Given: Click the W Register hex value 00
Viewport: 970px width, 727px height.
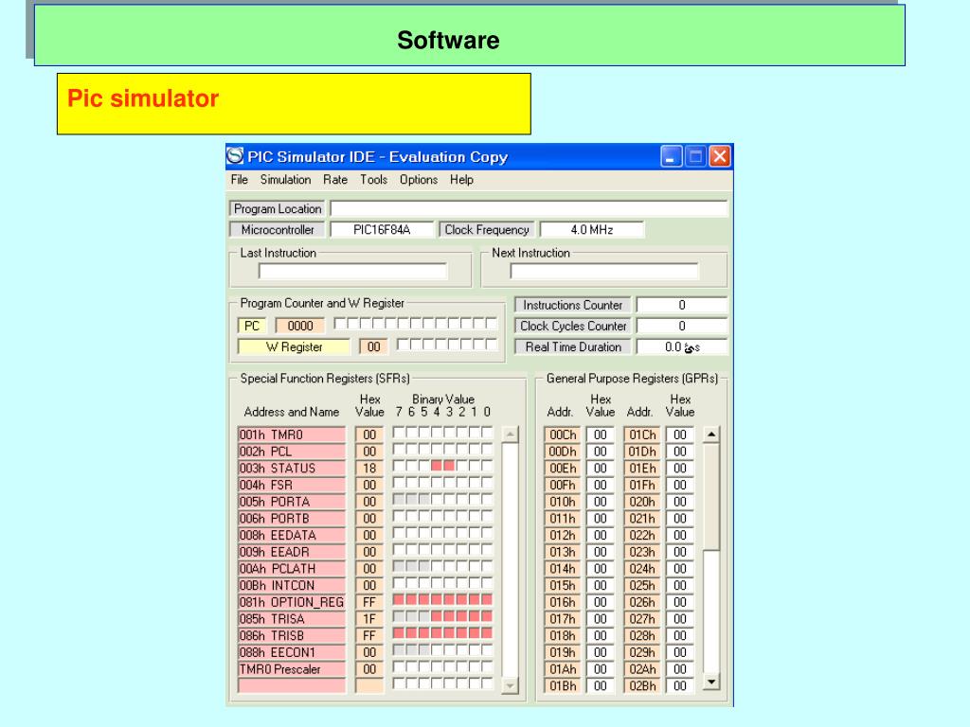Looking at the screenshot, I should 373,346.
